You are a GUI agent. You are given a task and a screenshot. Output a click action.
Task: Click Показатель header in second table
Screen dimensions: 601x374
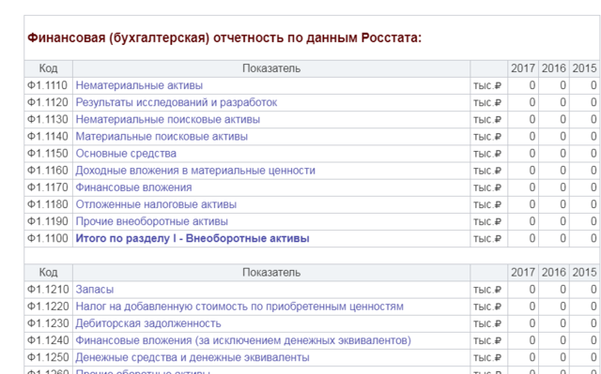point(271,272)
